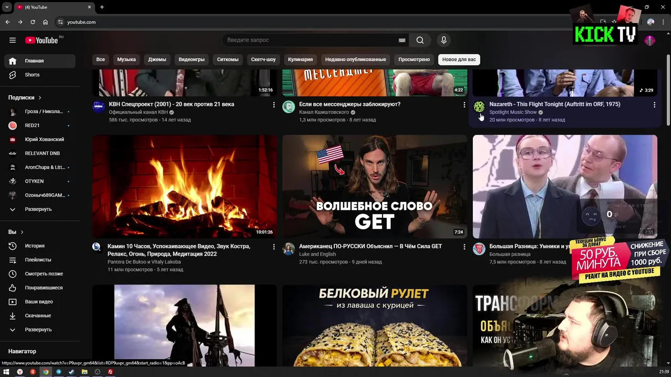The image size is (671, 377).
Task: Open more options for Американец ПО-РУССКИ video
Action: point(464,247)
